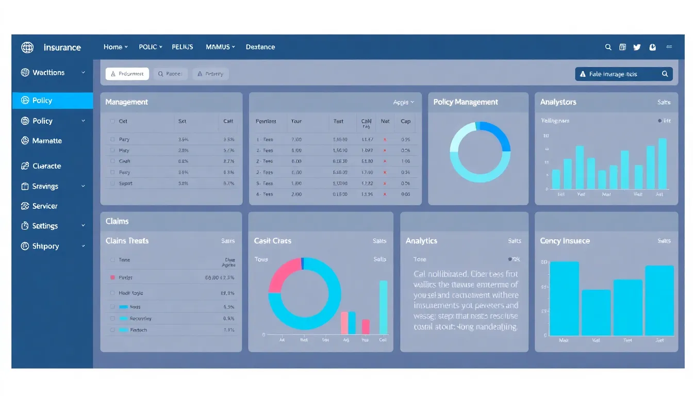Viewport: 693px width, 396px height.
Task: Click the Raboe button in the toolbar
Action: (171, 74)
